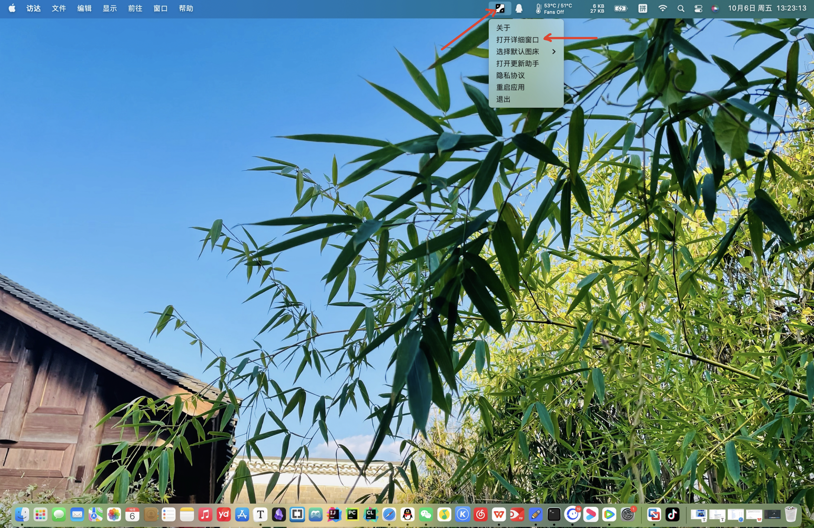Screen dimensions: 814x528
Task: Launch NetEase Cloud Music from Dock
Action: pyautogui.click(x=481, y=515)
